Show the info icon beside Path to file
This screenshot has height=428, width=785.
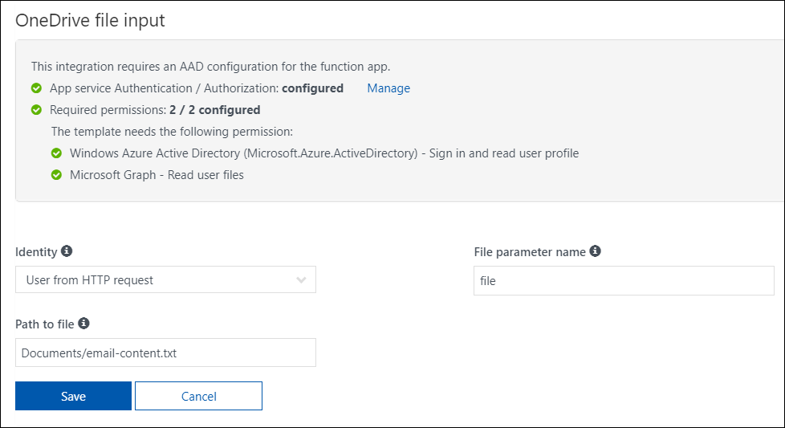tap(83, 324)
